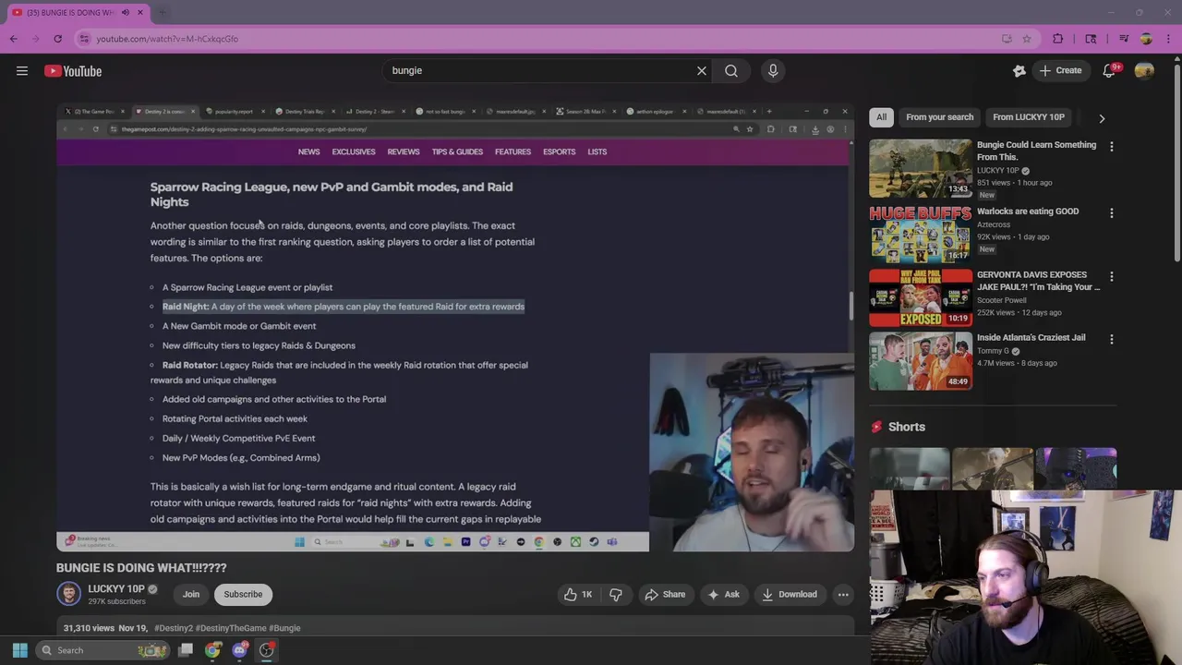Download the video
Screen dimensions: 1182x665
(x=789, y=595)
